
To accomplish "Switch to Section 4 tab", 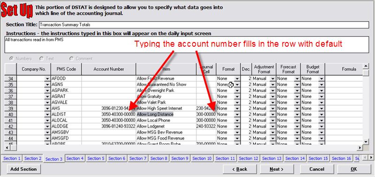I will (75, 158).
